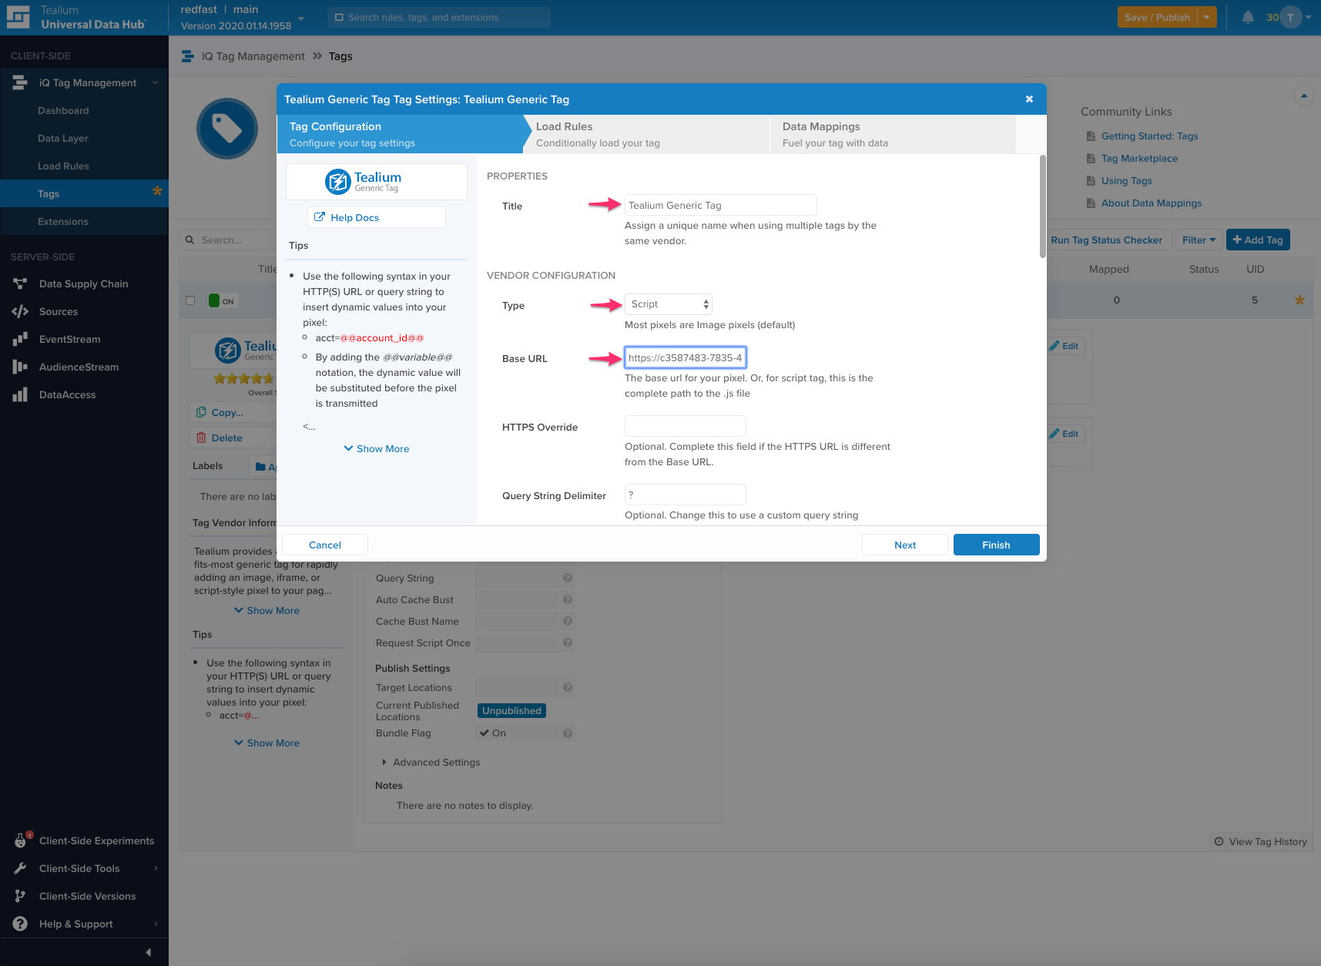Click help icon next to Request Script Once

tap(568, 642)
